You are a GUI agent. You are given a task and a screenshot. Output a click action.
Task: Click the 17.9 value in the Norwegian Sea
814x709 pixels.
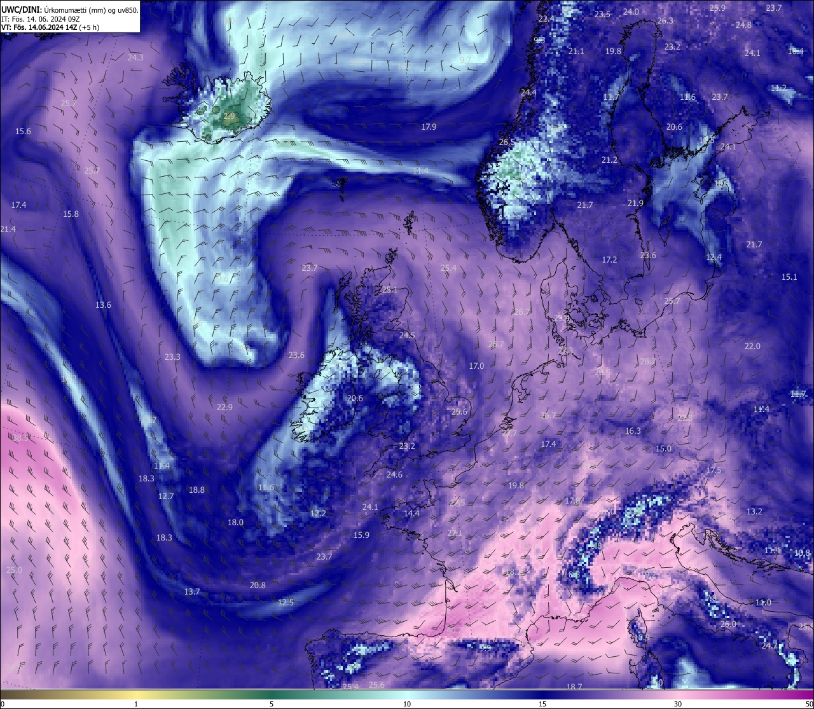[x=429, y=127]
